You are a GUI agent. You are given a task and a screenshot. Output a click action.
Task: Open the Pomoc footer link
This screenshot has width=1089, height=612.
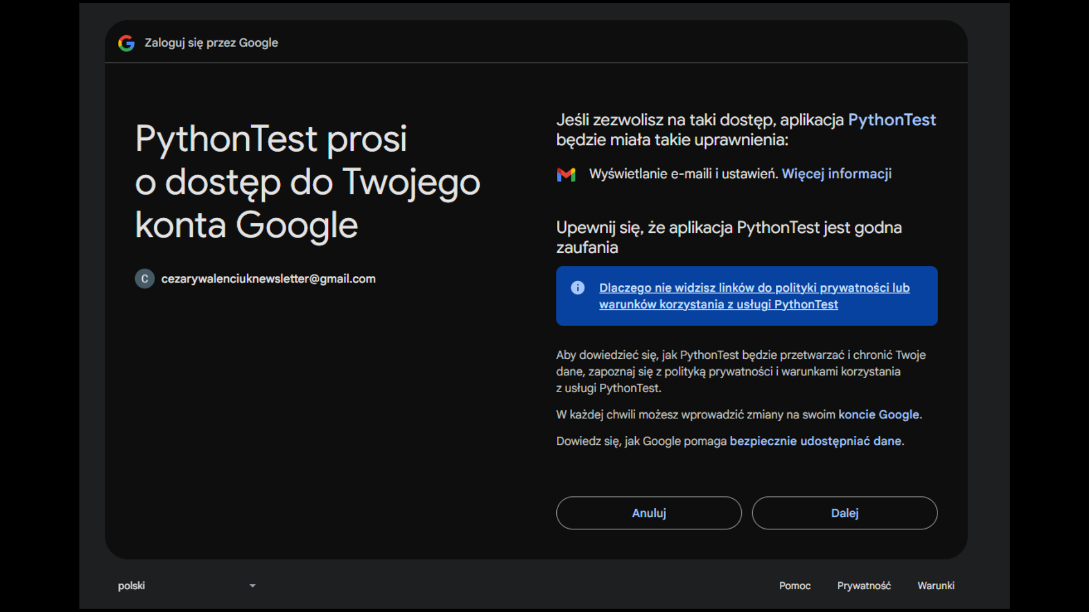(x=795, y=586)
